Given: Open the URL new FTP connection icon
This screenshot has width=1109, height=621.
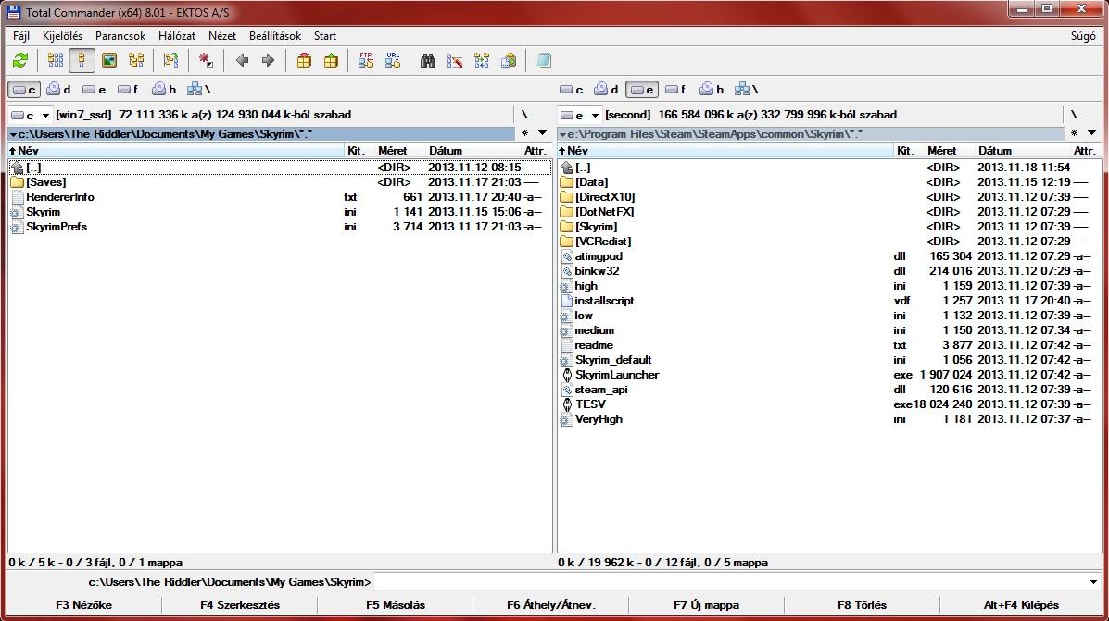Looking at the screenshot, I should click(x=393, y=61).
